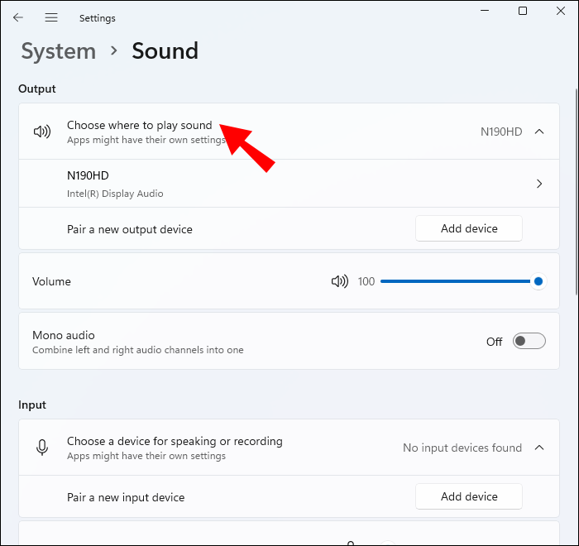Click the speaker icon beside output chooser
579x546 pixels.
[42, 132]
